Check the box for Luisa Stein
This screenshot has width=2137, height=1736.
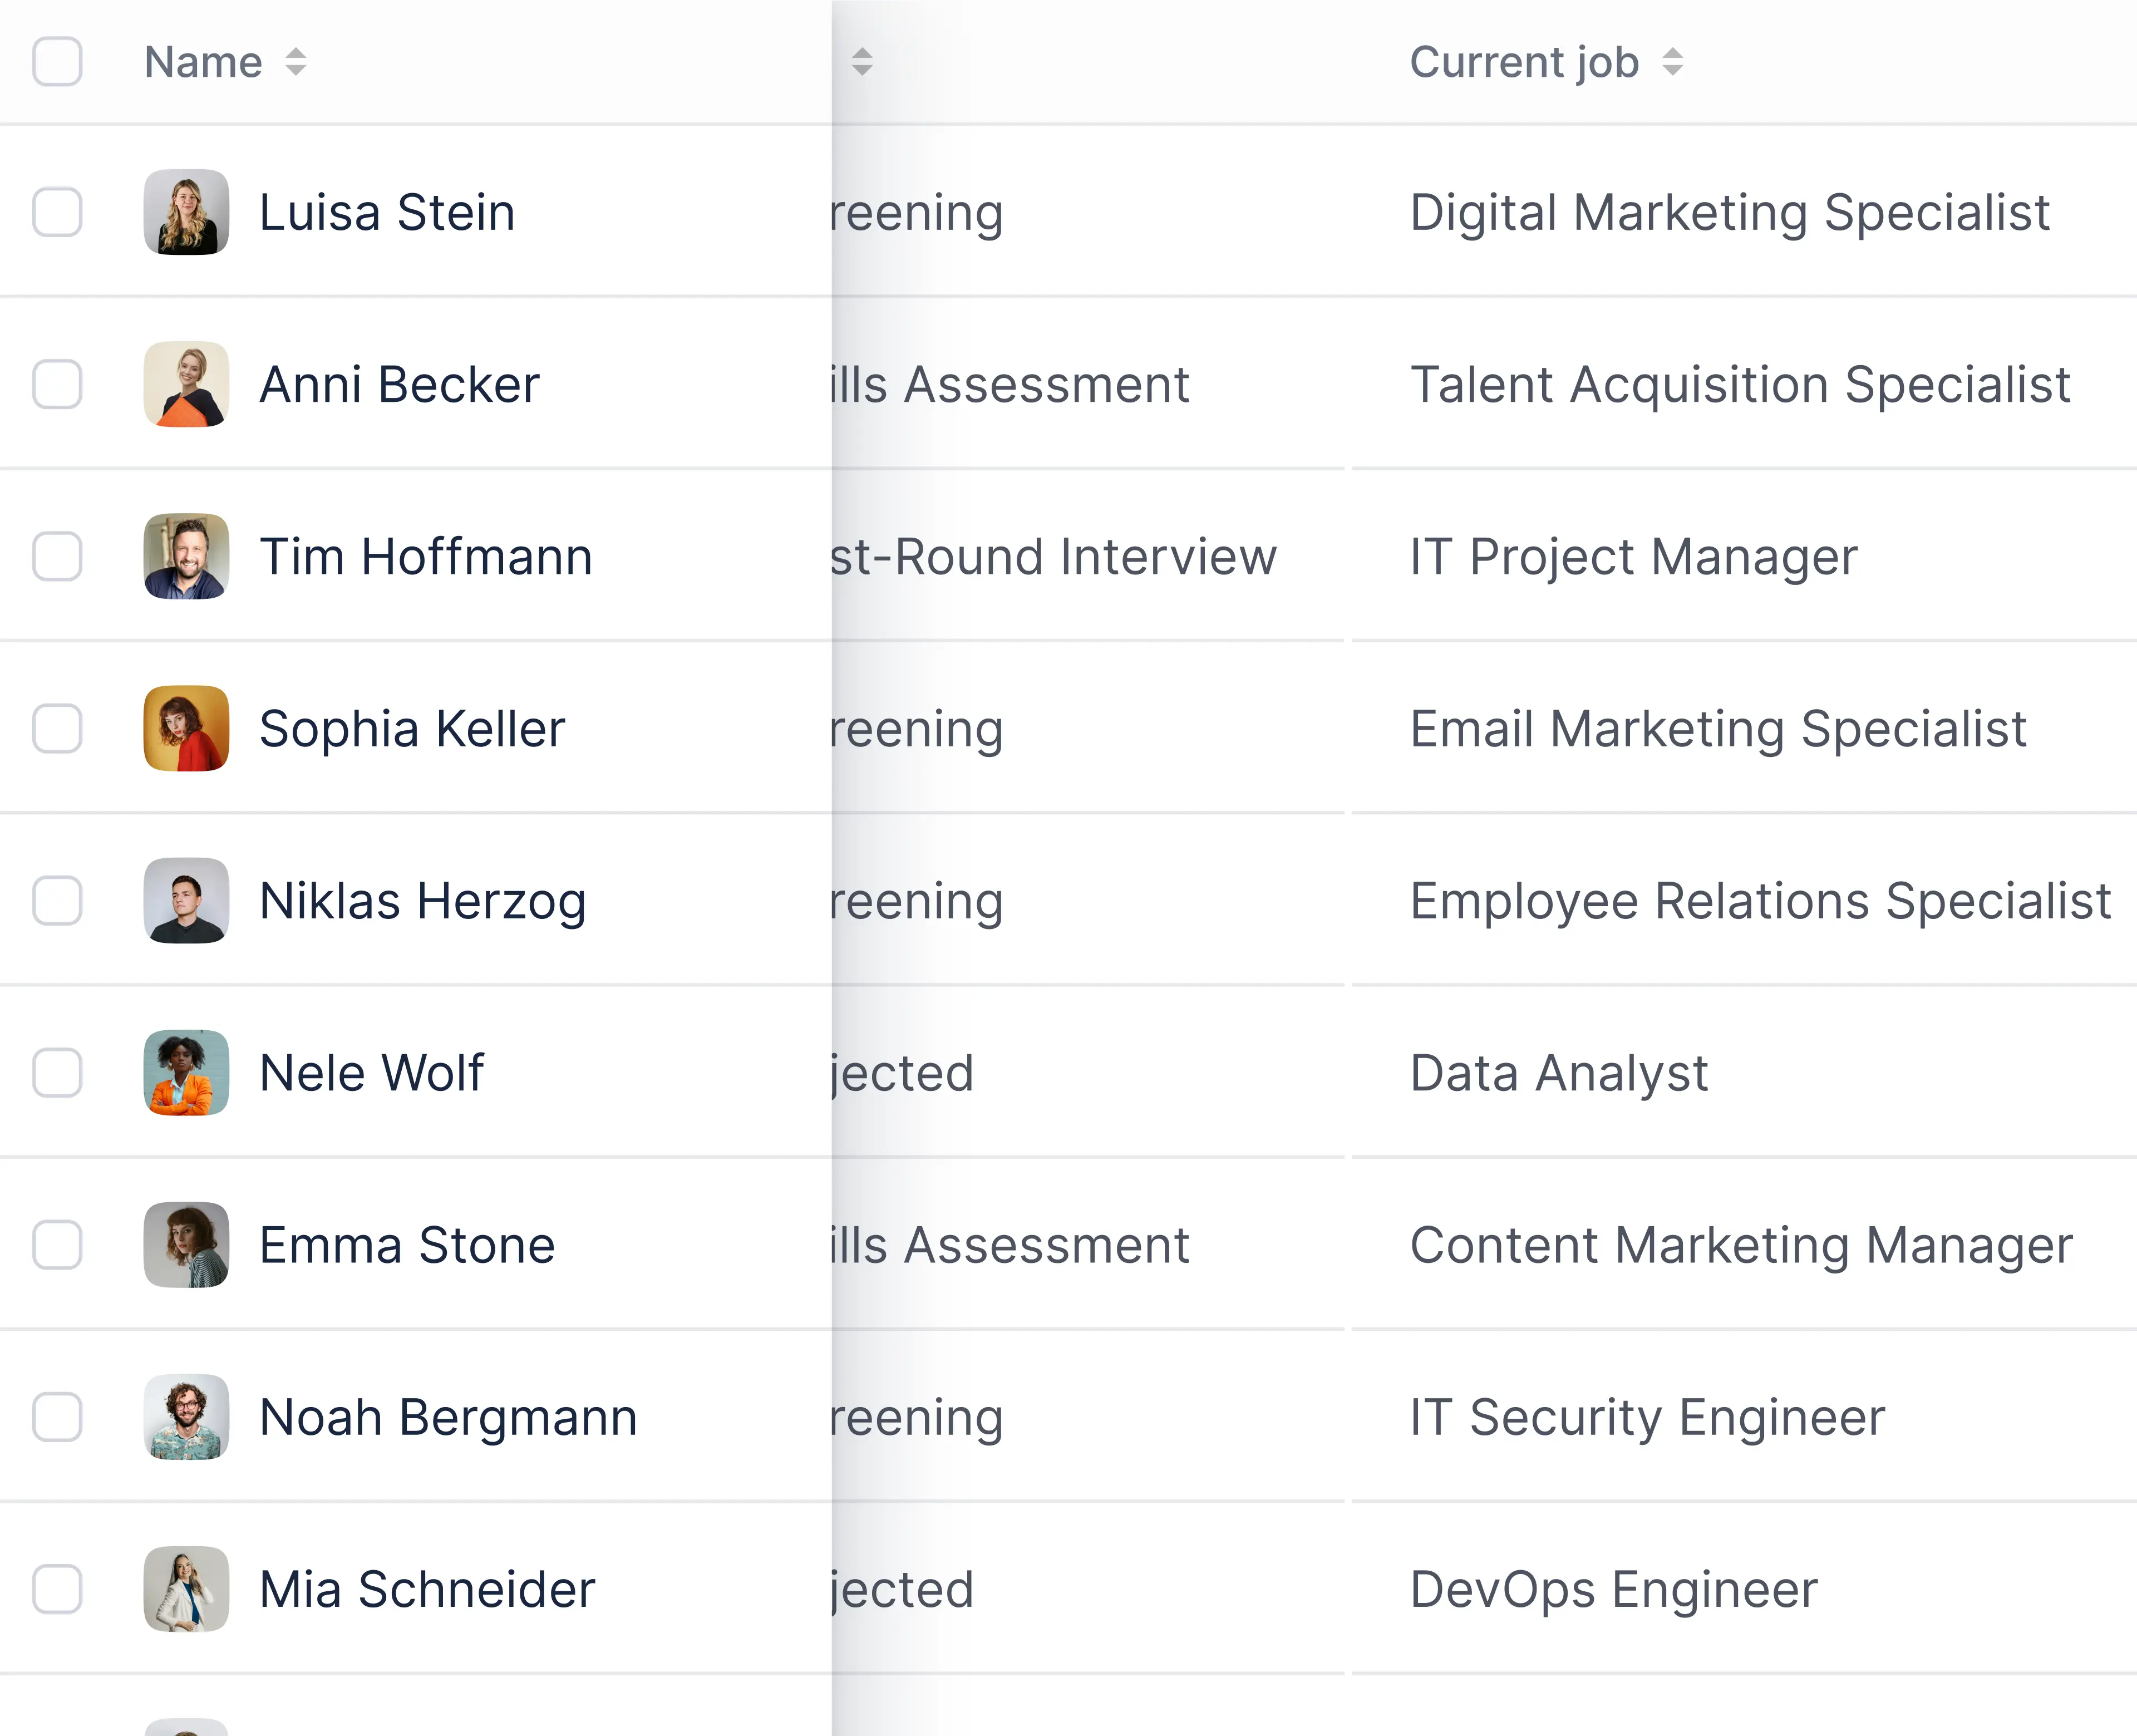(x=57, y=212)
